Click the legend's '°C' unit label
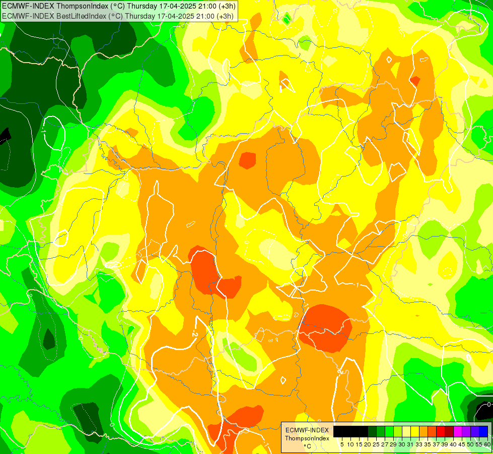 pyautogui.click(x=308, y=446)
